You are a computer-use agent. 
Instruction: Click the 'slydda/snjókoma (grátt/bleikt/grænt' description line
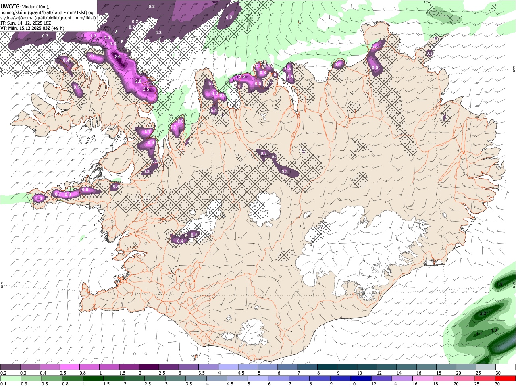point(48,18)
